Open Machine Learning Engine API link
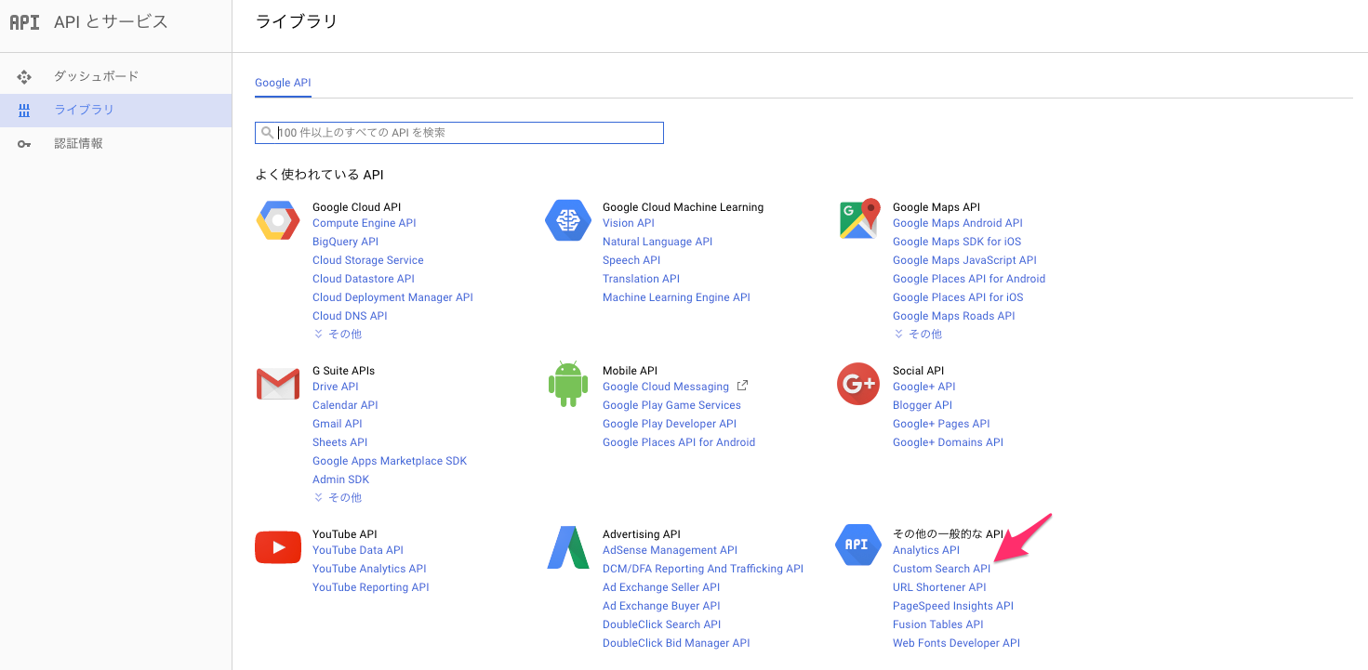The image size is (1368, 670). click(x=676, y=297)
